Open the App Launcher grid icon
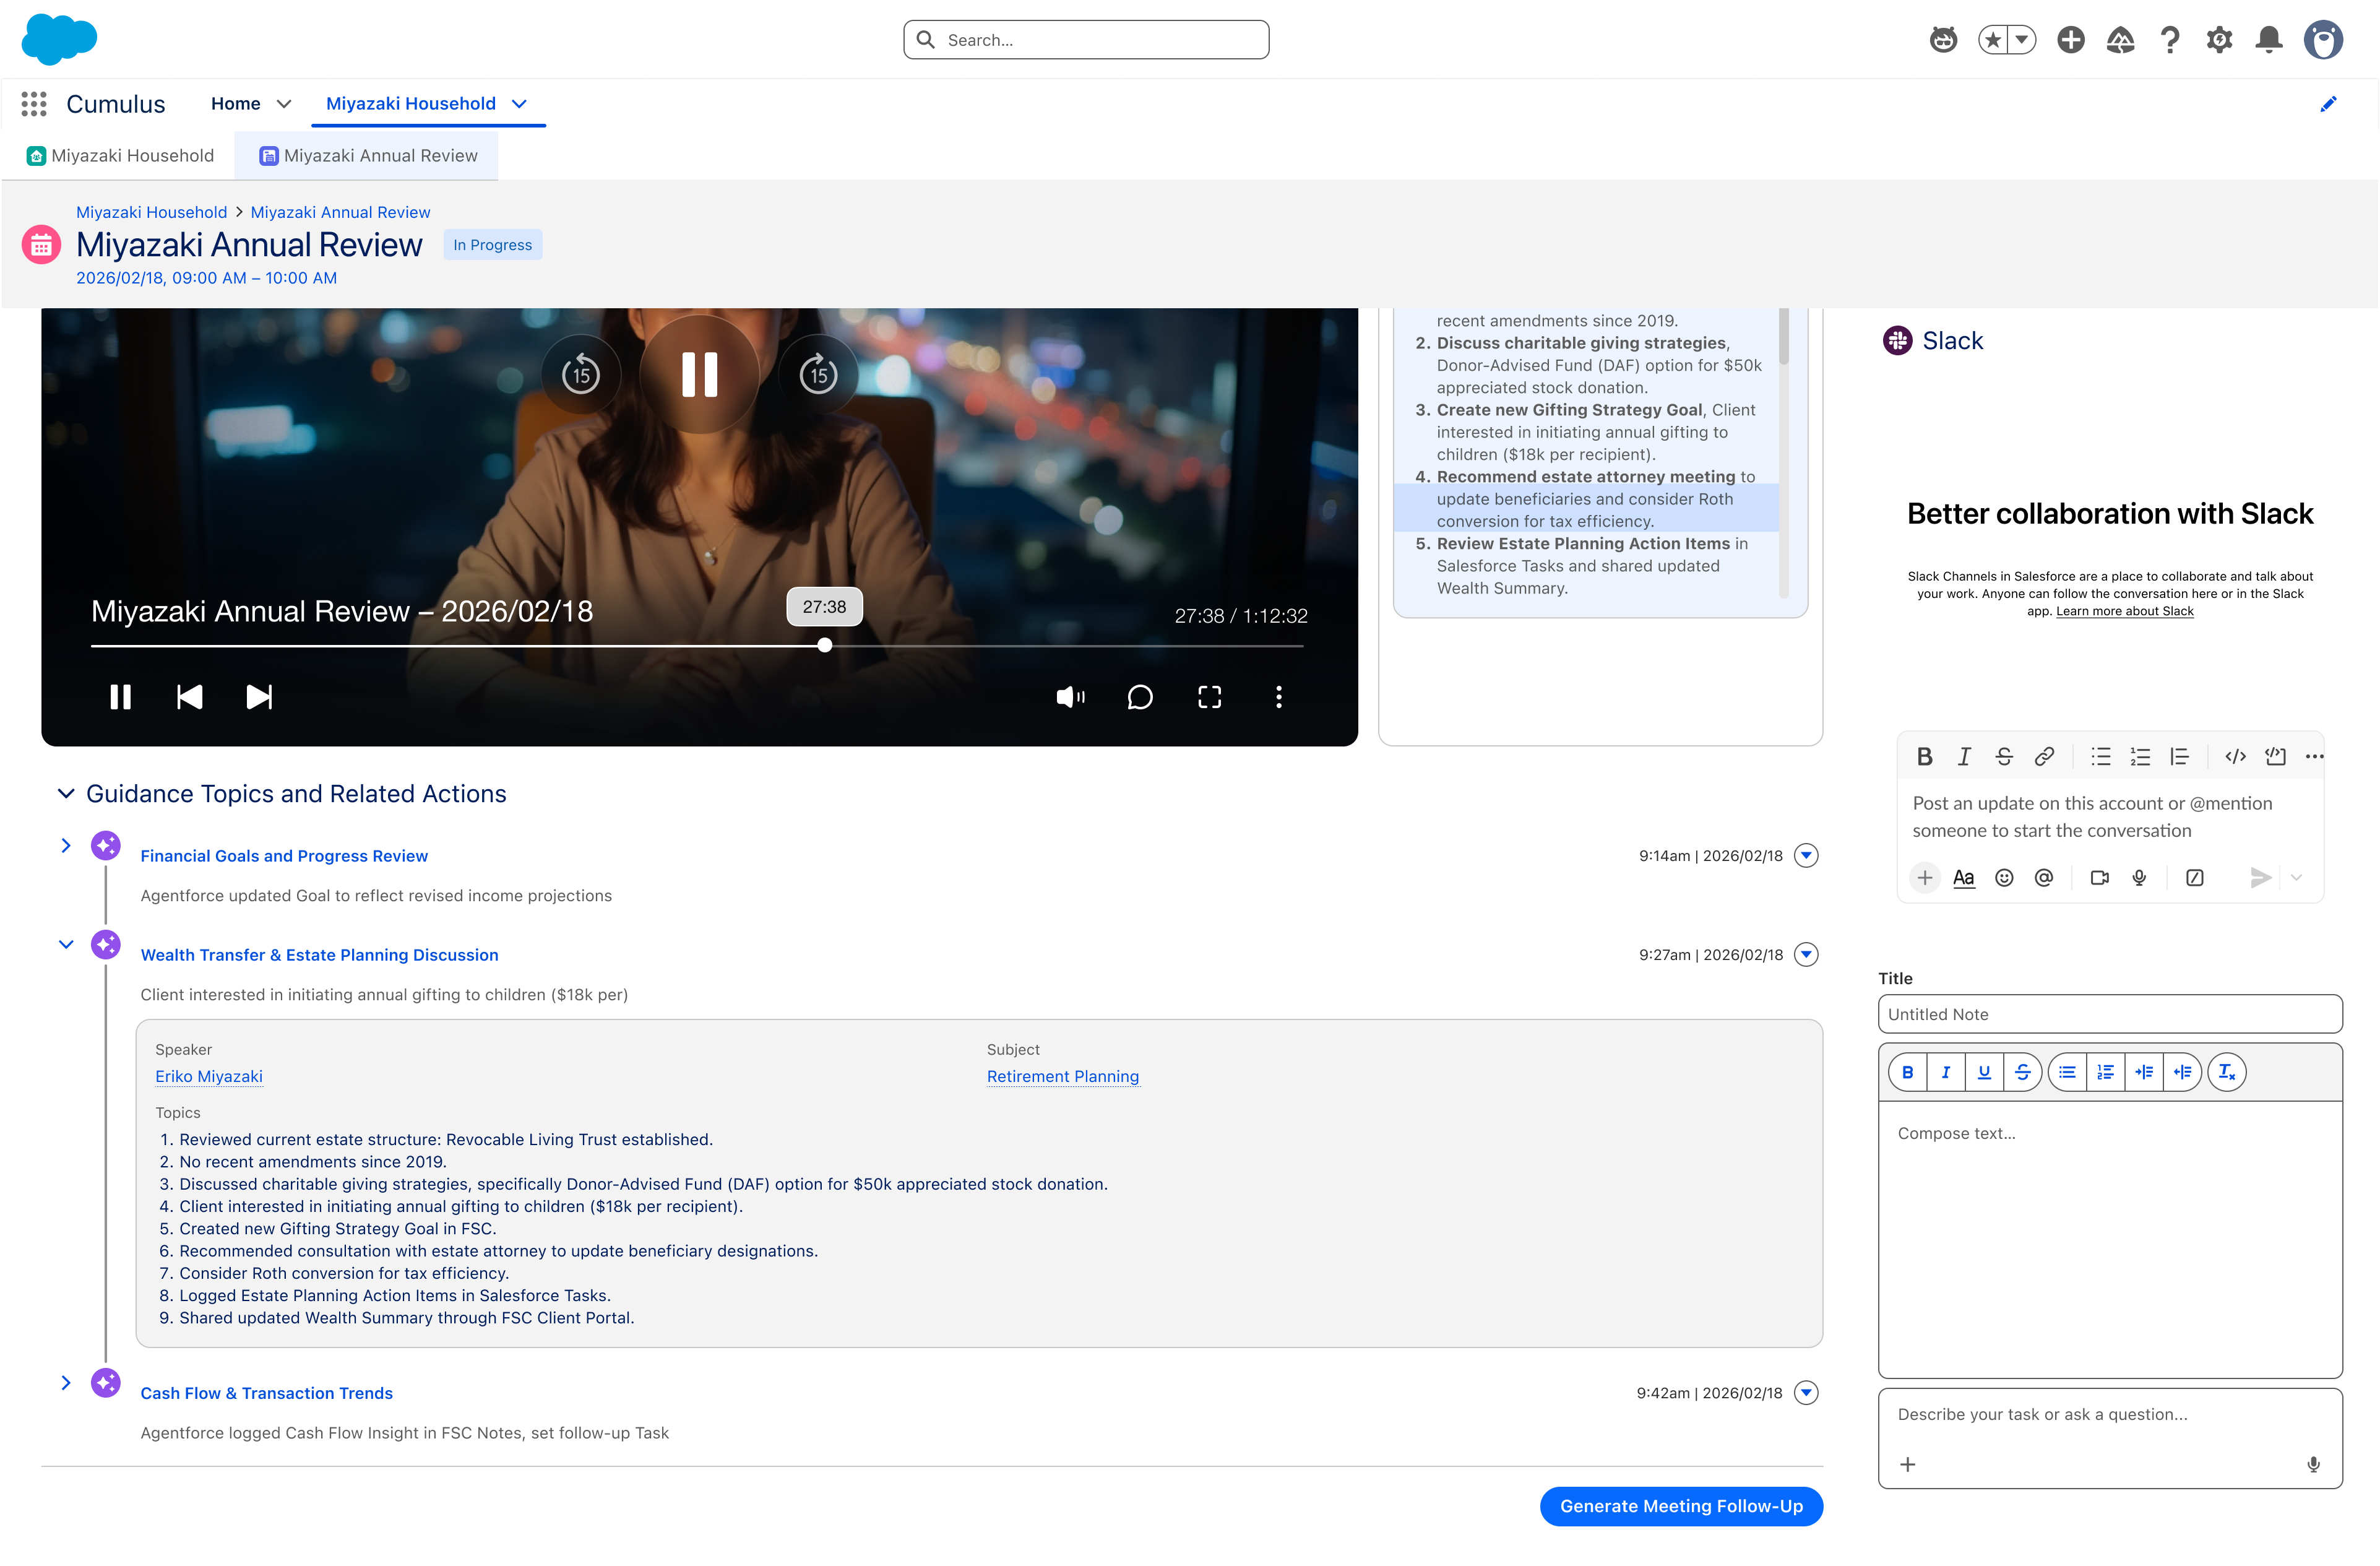The width and height of the screenshot is (2380, 1566). click(34, 104)
